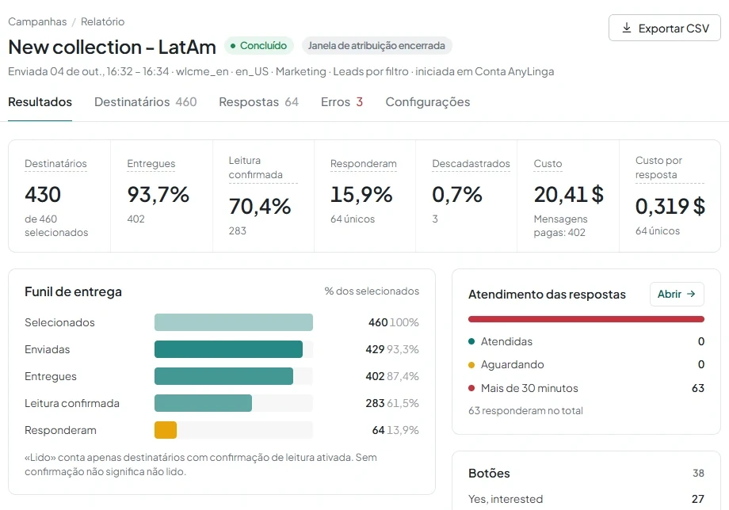Click the Janela de atribuição encerrada badge
The image size is (729, 510).
(x=376, y=45)
